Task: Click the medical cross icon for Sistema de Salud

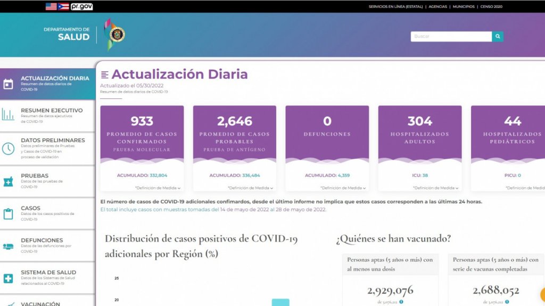Action: pyautogui.click(x=8, y=278)
